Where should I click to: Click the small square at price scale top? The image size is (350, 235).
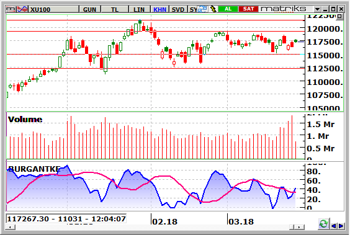point(339,16)
